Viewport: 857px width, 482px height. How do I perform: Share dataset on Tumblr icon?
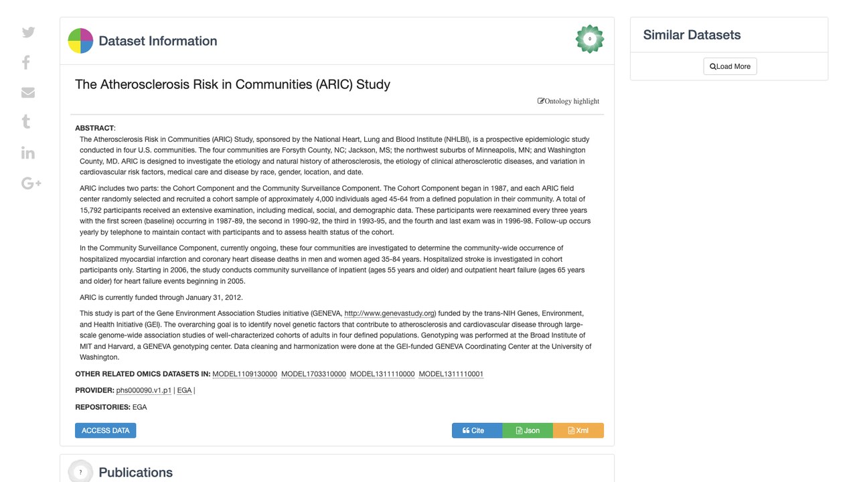point(26,122)
